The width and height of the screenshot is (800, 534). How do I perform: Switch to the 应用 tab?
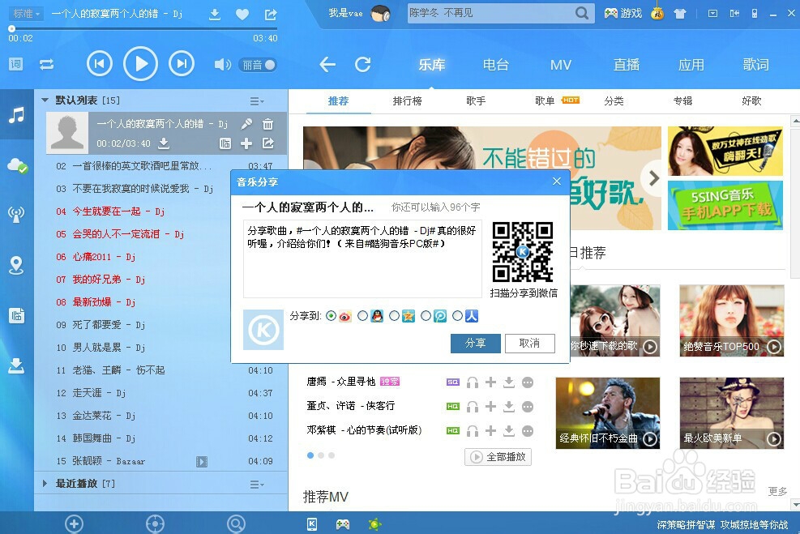click(x=691, y=65)
